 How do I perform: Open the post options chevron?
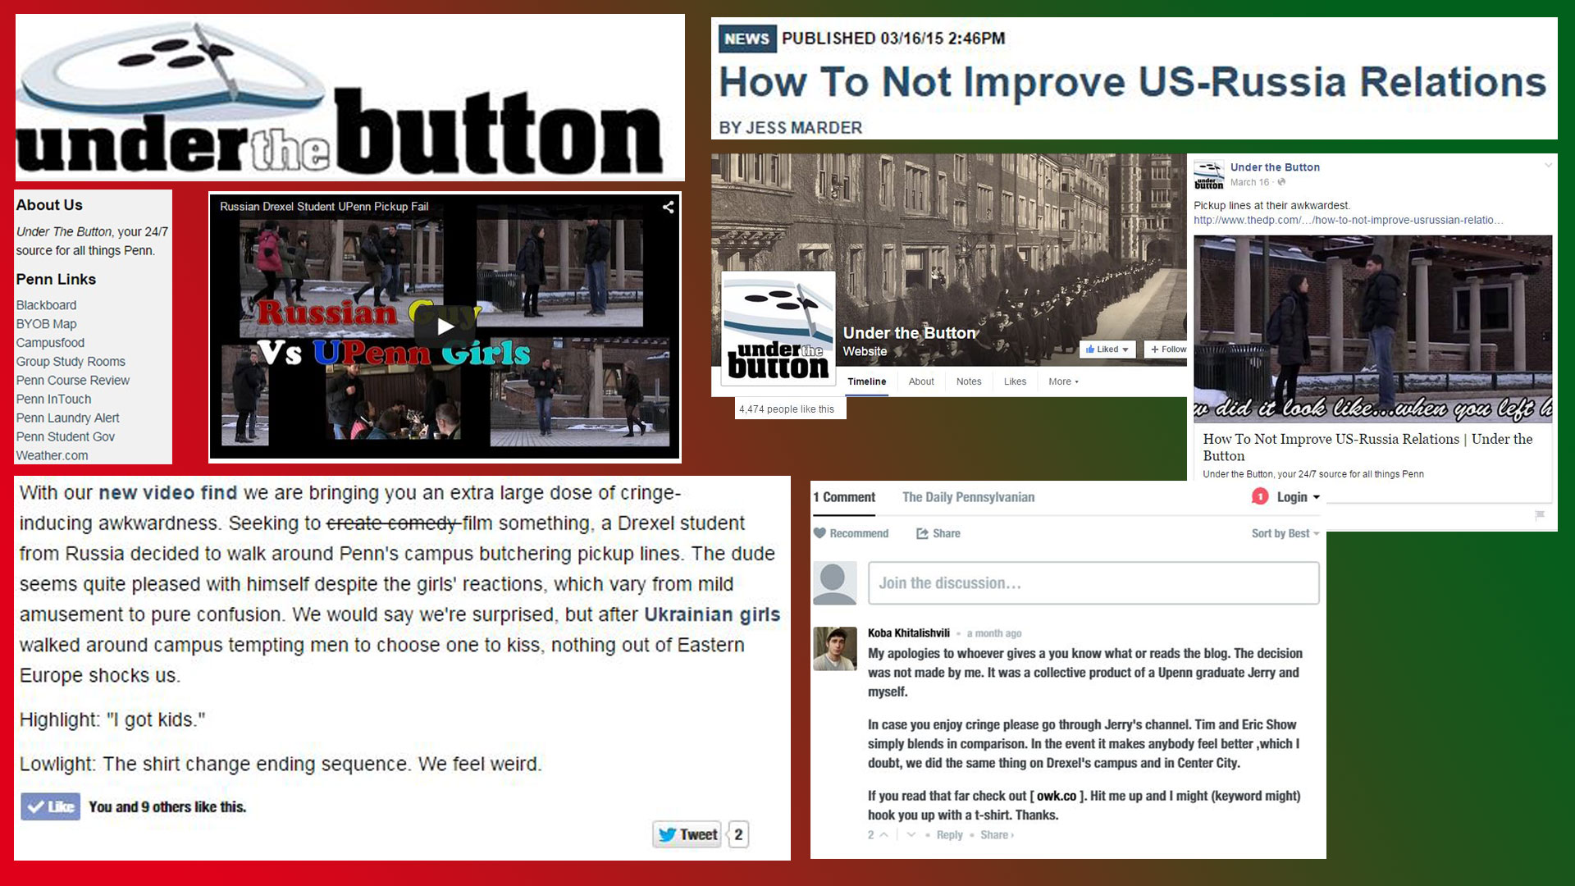coord(1548,166)
